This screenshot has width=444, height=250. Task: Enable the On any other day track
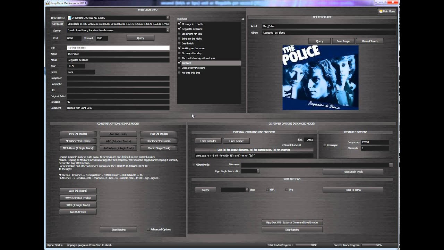179,53
